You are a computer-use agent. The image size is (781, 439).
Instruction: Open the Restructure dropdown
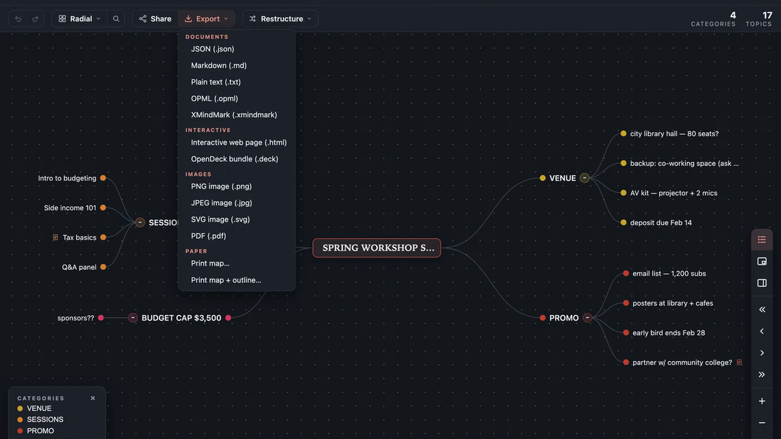point(281,19)
